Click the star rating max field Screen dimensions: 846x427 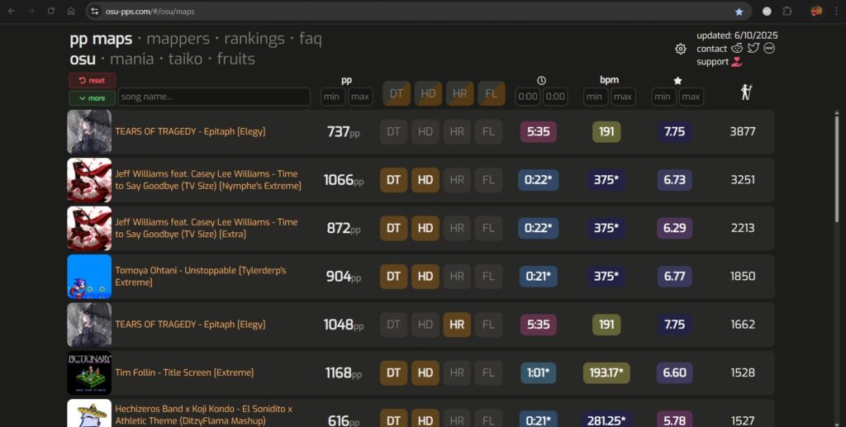[x=692, y=97]
